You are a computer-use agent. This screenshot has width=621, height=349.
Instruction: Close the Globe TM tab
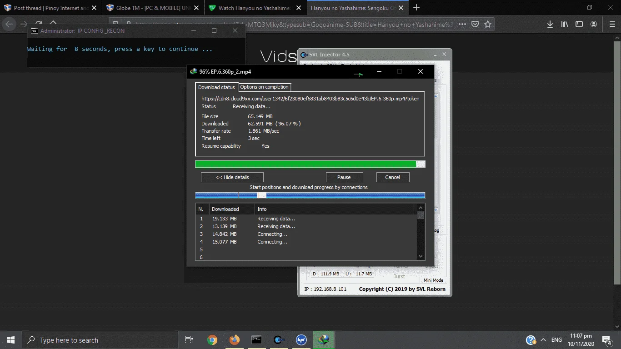(196, 8)
